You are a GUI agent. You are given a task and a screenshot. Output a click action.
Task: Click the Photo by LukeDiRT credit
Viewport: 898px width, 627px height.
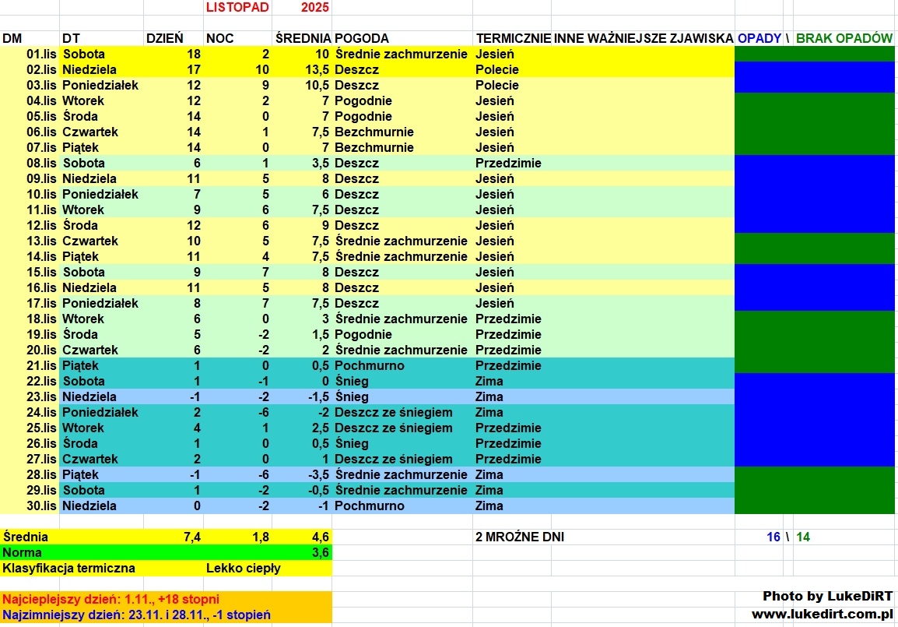coord(826,596)
